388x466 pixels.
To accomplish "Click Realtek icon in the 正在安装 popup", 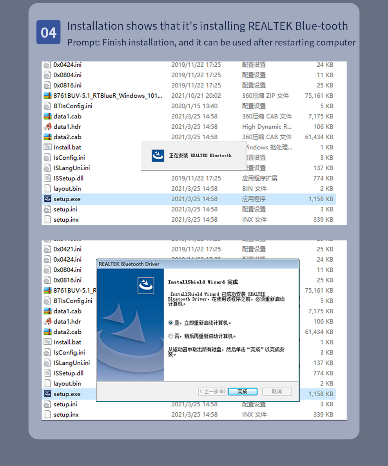I will coord(158,156).
